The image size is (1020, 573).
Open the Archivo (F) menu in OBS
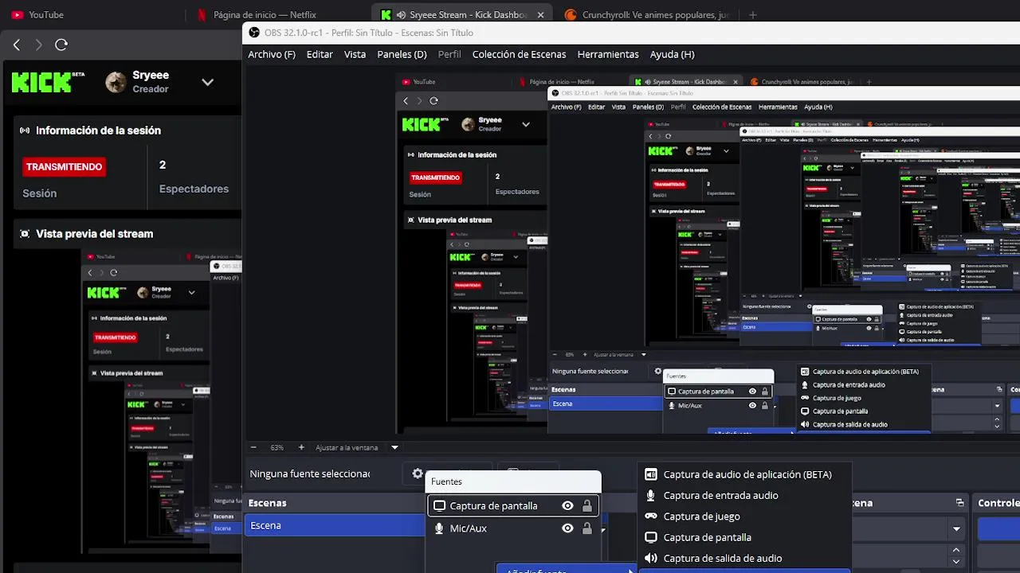click(x=271, y=54)
